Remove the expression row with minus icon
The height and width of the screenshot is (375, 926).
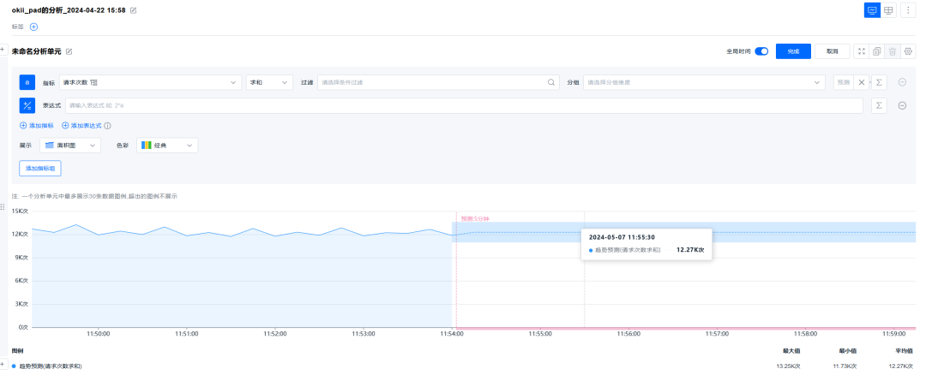click(902, 105)
